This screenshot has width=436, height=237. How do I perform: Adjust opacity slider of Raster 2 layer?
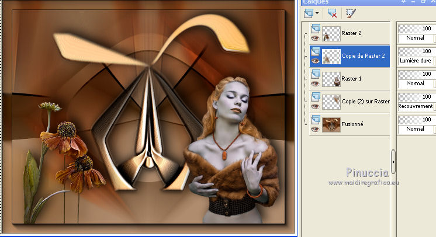(416, 29)
